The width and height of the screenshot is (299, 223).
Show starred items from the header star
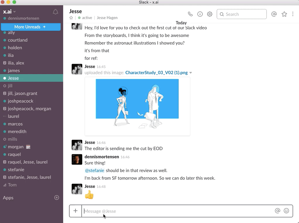pos(284,14)
